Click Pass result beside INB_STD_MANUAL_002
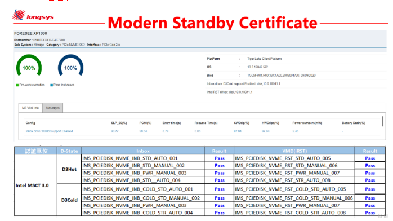The width and height of the screenshot is (393, 221). [220, 166]
